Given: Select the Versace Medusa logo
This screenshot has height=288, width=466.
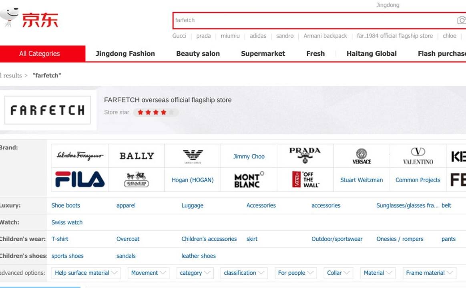Looking at the screenshot, I should pos(361,156).
